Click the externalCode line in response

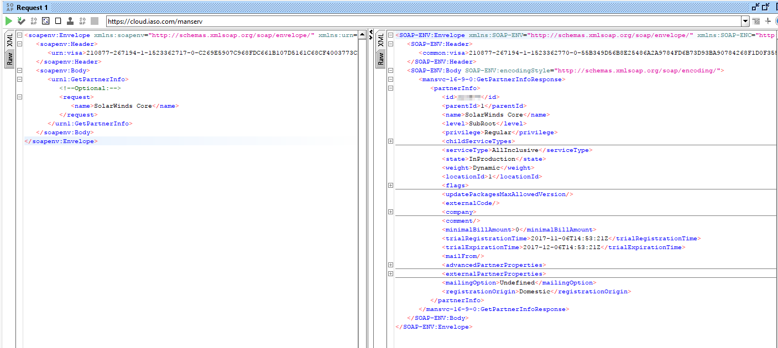click(471, 203)
